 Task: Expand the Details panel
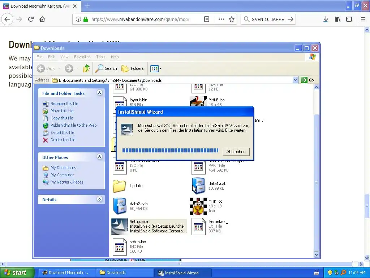pyautogui.click(x=100, y=199)
